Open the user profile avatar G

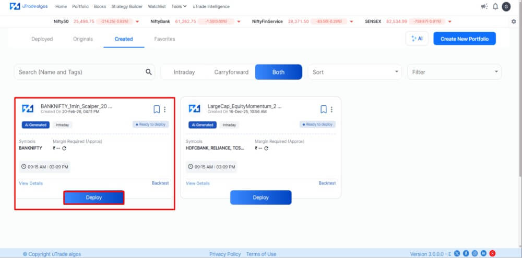(506, 7)
